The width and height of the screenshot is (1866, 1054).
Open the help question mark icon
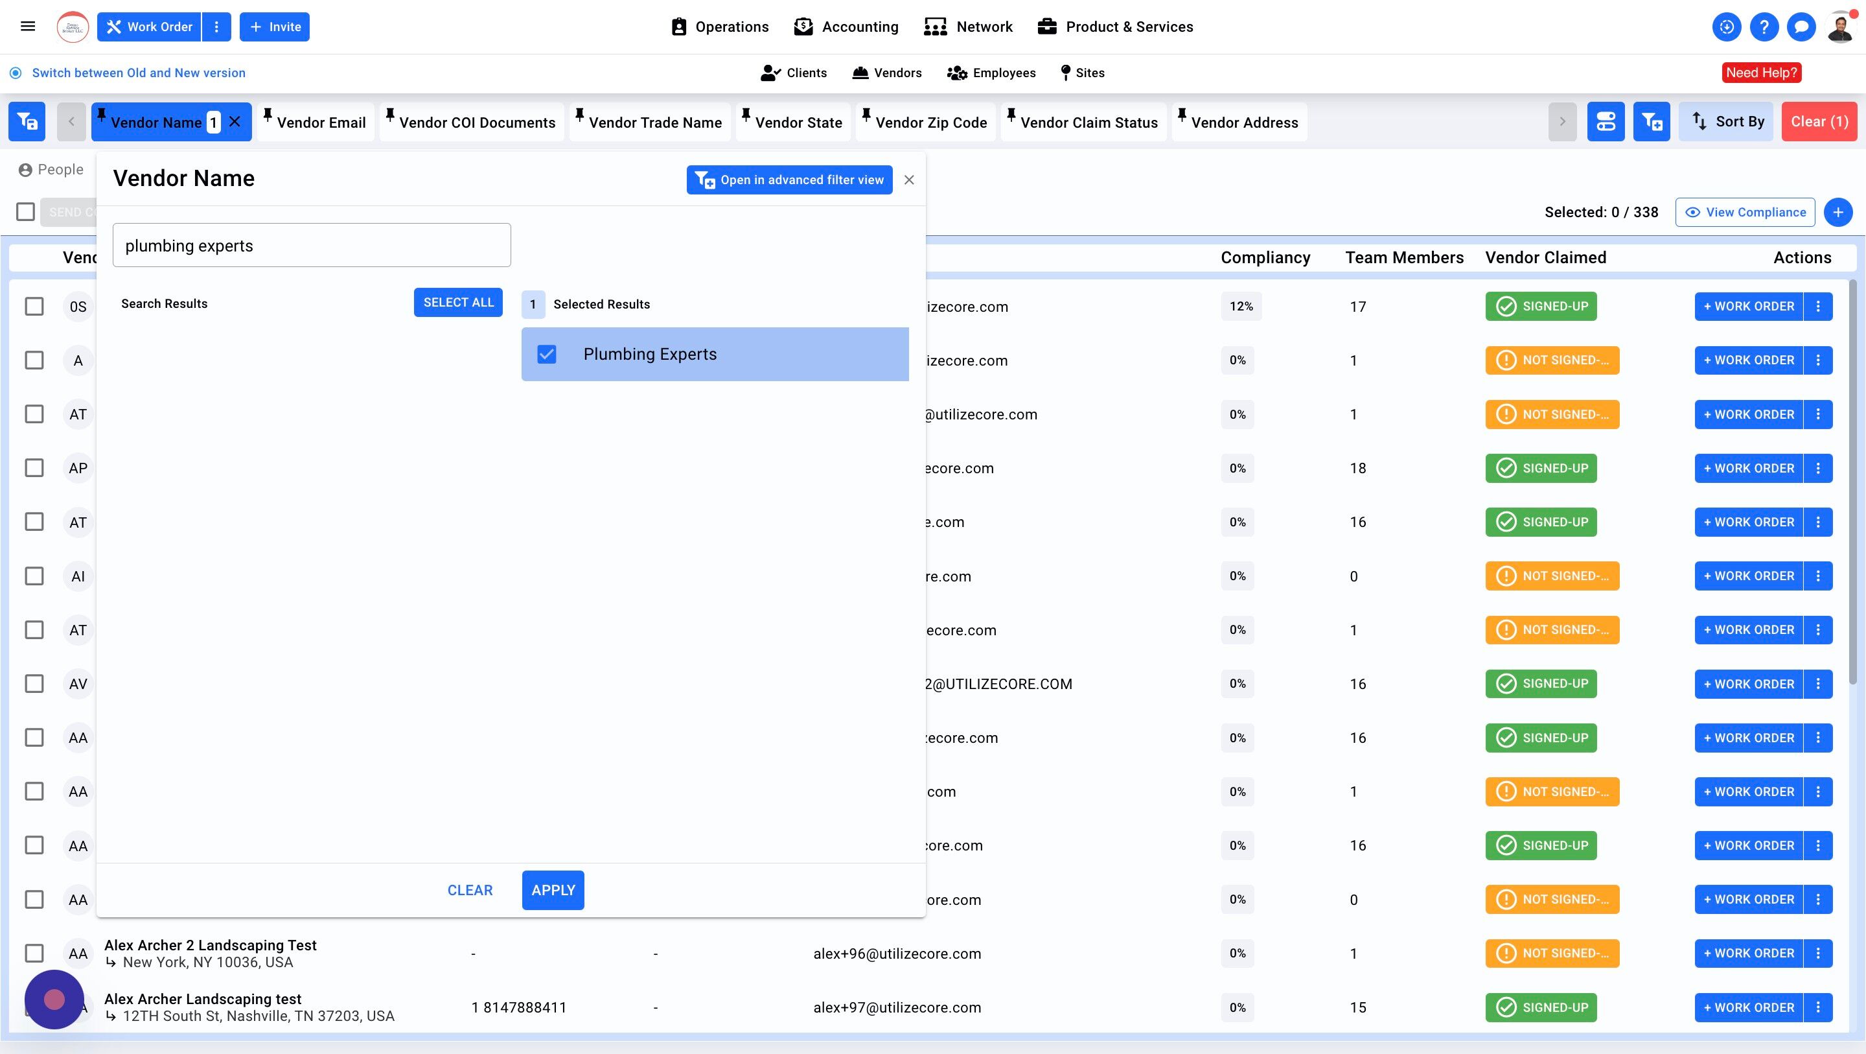coord(1764,27)
